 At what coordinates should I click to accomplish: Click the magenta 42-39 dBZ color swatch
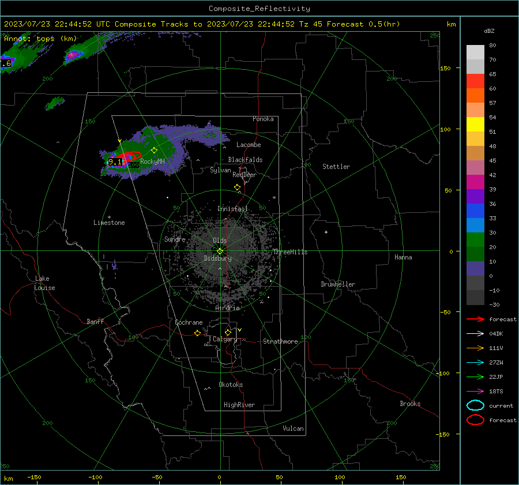point(475,182)
